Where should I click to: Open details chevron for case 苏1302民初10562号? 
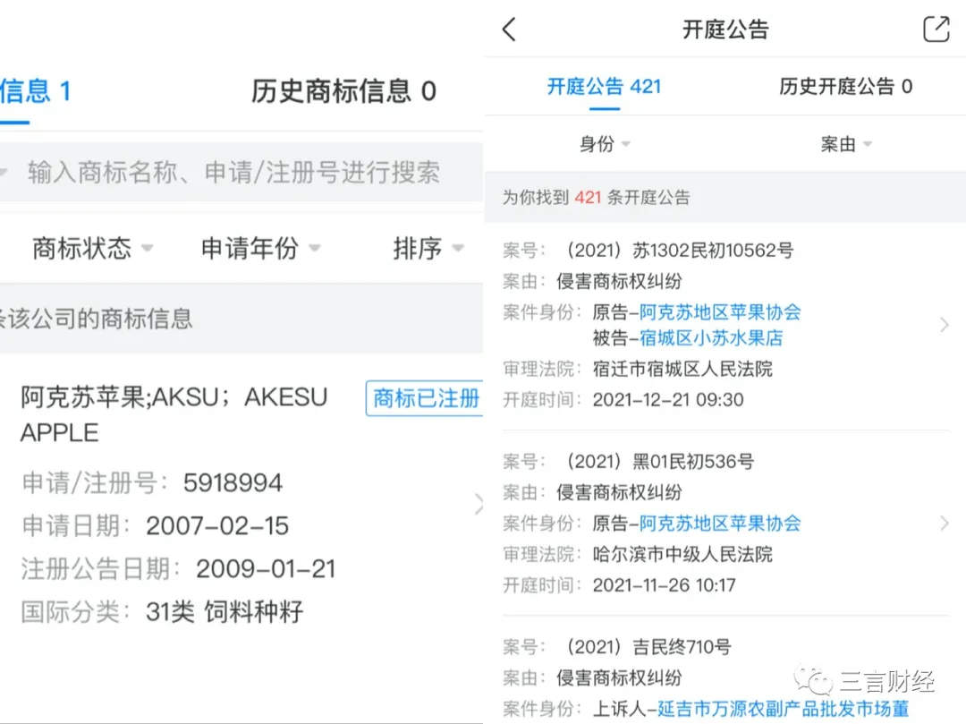tap(944, 325)
